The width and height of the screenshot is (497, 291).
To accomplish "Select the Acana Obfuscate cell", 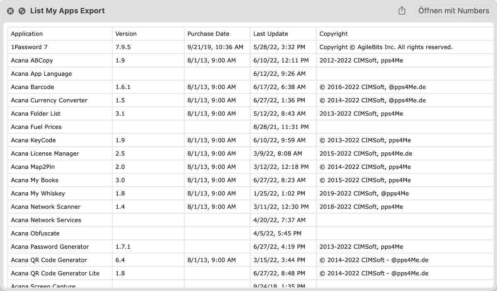I will (x=60, y=233).
